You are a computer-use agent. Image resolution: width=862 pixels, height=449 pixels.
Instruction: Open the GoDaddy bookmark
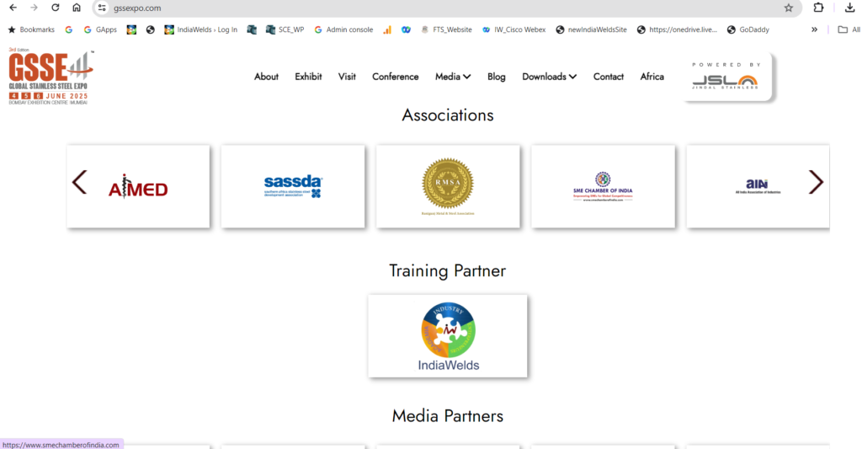click(748, 29)
